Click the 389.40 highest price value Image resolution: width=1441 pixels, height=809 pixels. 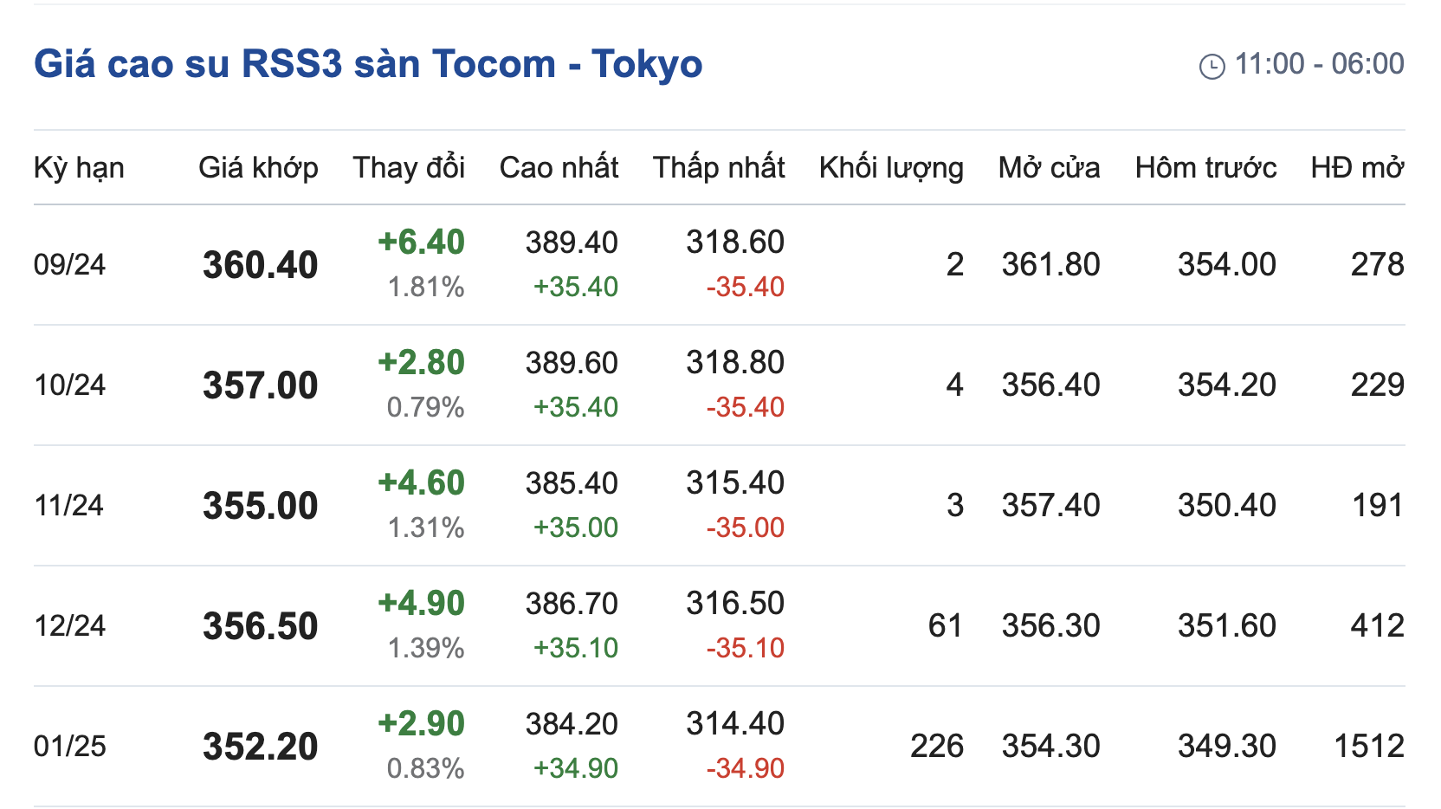(x=572, y=243)
